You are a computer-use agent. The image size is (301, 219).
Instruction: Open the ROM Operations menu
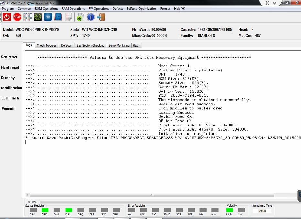coord(47,9)
